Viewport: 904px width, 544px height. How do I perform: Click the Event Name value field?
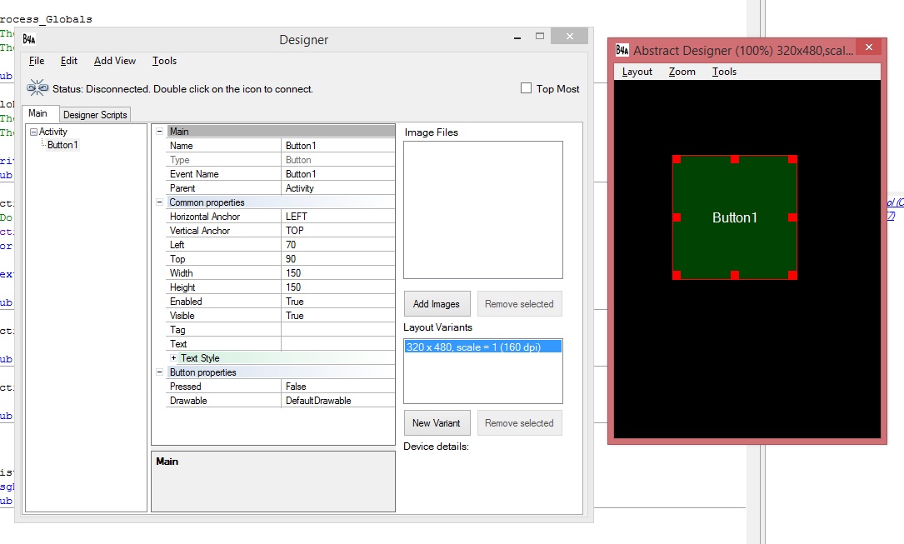tap(337, 174)
